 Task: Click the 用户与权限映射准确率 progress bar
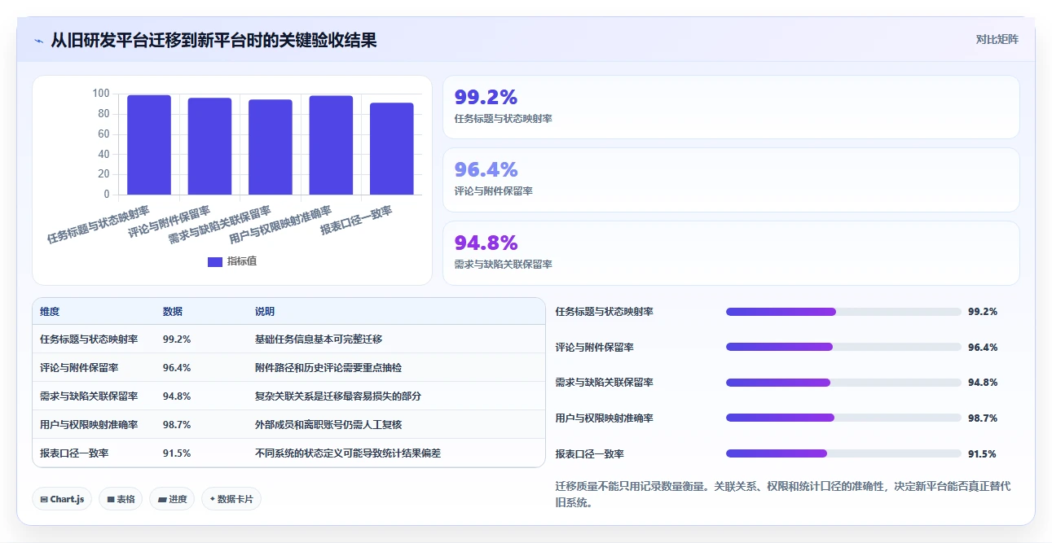pyautogui.click(x=843, y=418)
